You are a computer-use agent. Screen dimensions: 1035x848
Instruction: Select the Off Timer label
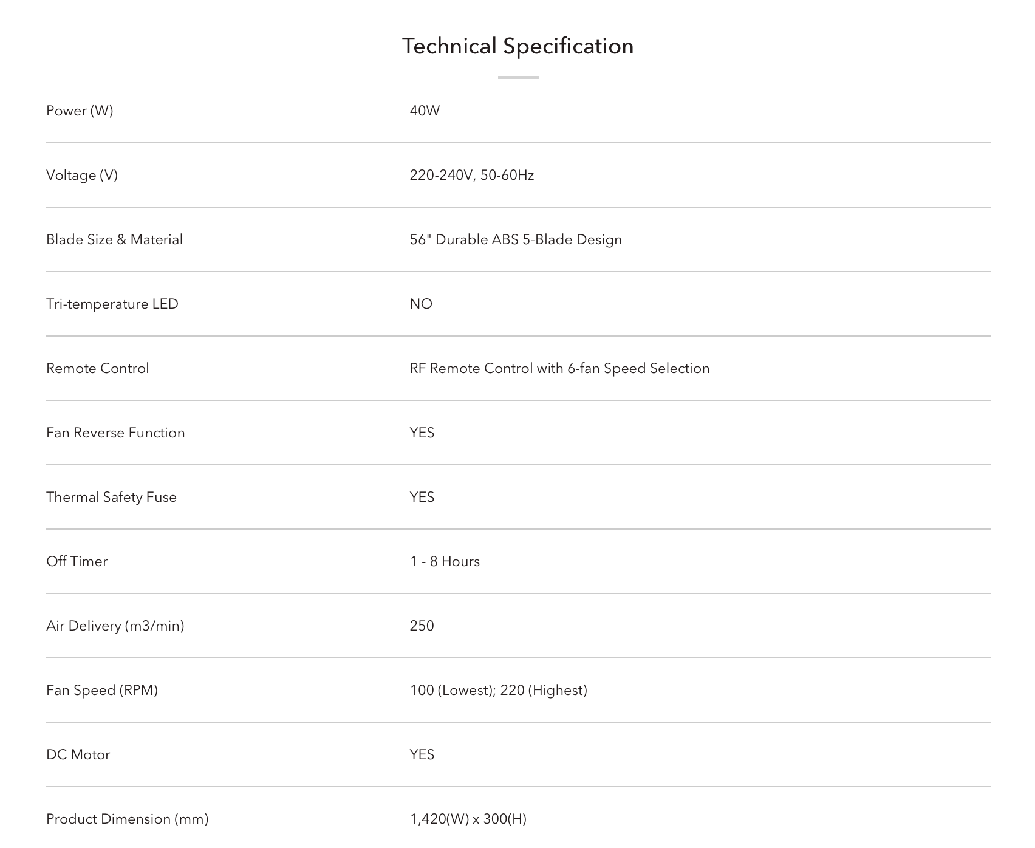click(x=77, y=561)
